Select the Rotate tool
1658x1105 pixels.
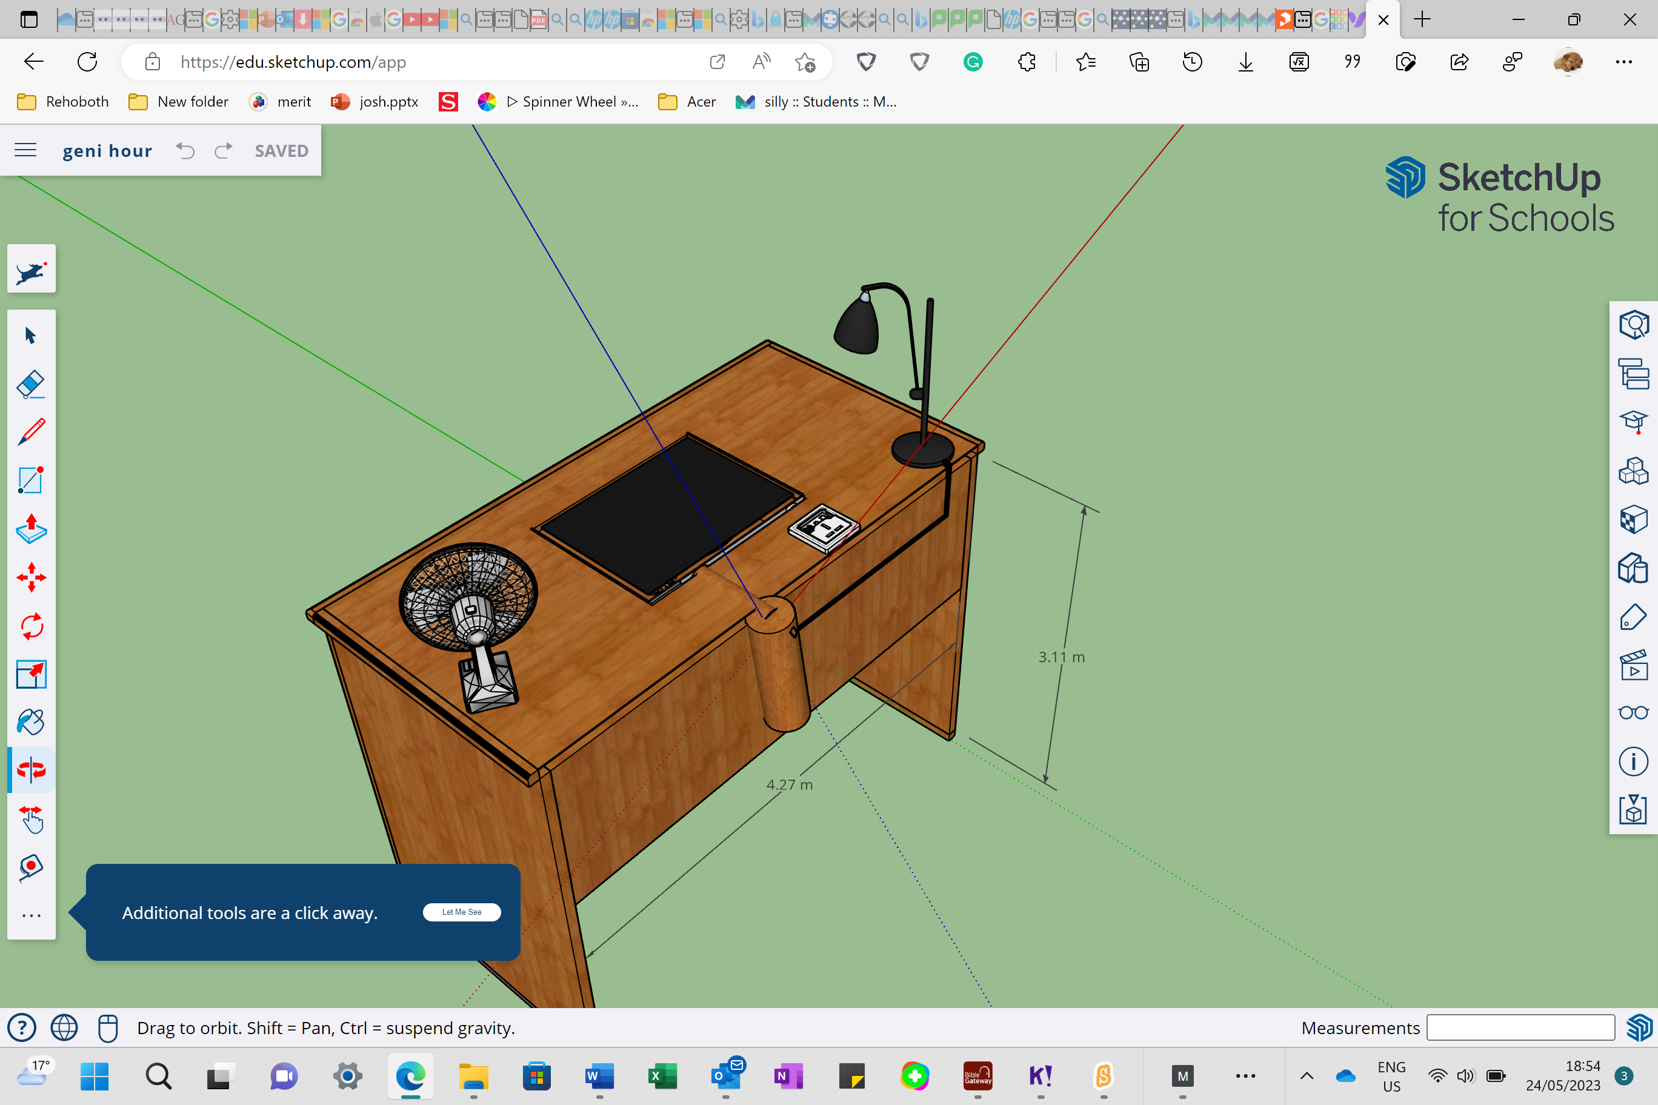point(31,625)
